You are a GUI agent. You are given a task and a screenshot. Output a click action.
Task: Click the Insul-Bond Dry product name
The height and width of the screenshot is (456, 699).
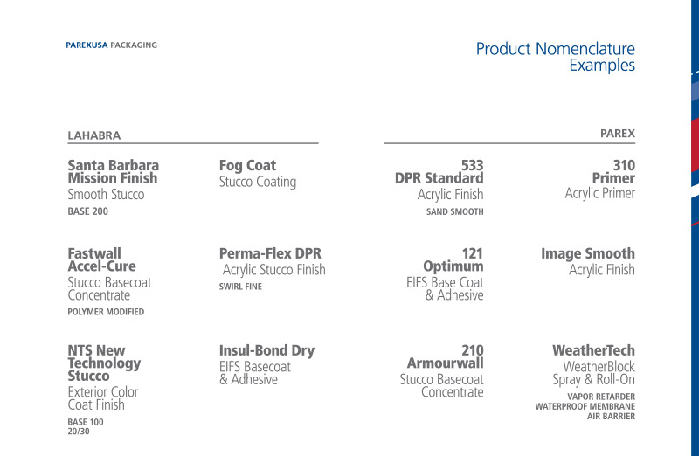(266, 350)
